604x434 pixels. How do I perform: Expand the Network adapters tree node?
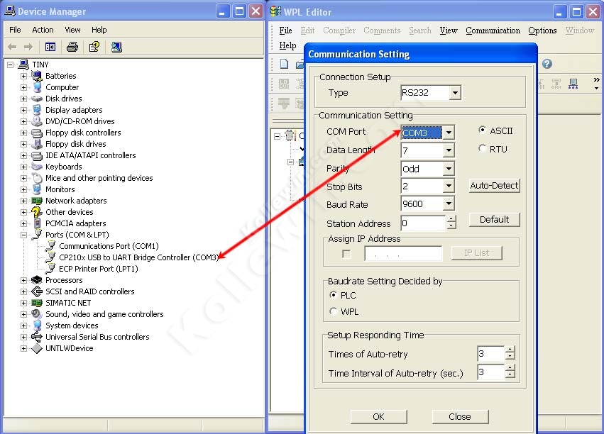pyautogui.click(x=23, y=201)
